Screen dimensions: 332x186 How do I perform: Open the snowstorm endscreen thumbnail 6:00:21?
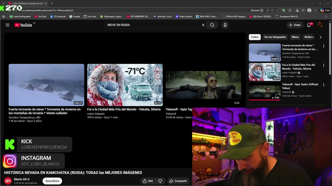point(46,85)
